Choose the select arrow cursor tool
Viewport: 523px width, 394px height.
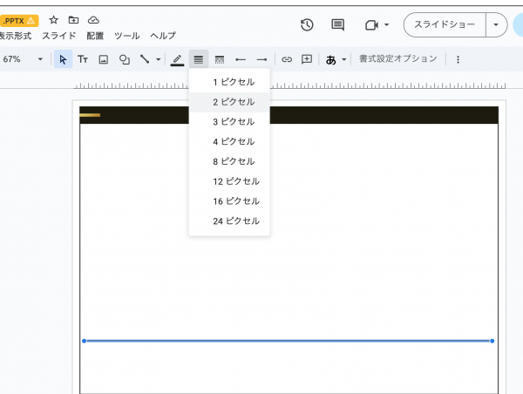pos(63,59)
